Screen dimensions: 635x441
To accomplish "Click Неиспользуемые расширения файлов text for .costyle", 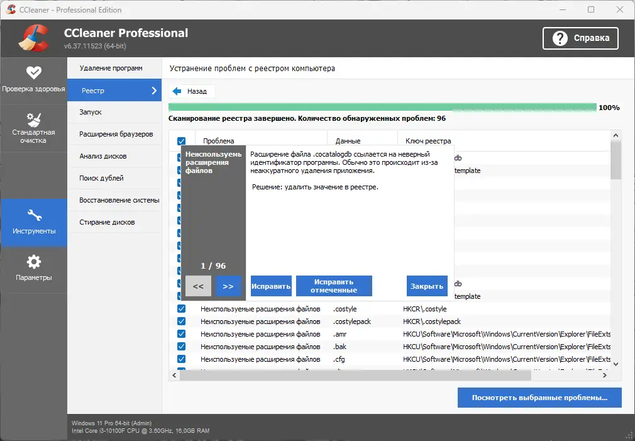I will (x=260, y=309).
